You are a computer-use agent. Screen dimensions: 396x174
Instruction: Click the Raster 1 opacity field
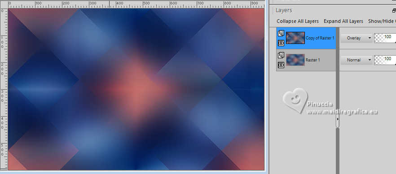pyautogui.click(x=385, y=60)
